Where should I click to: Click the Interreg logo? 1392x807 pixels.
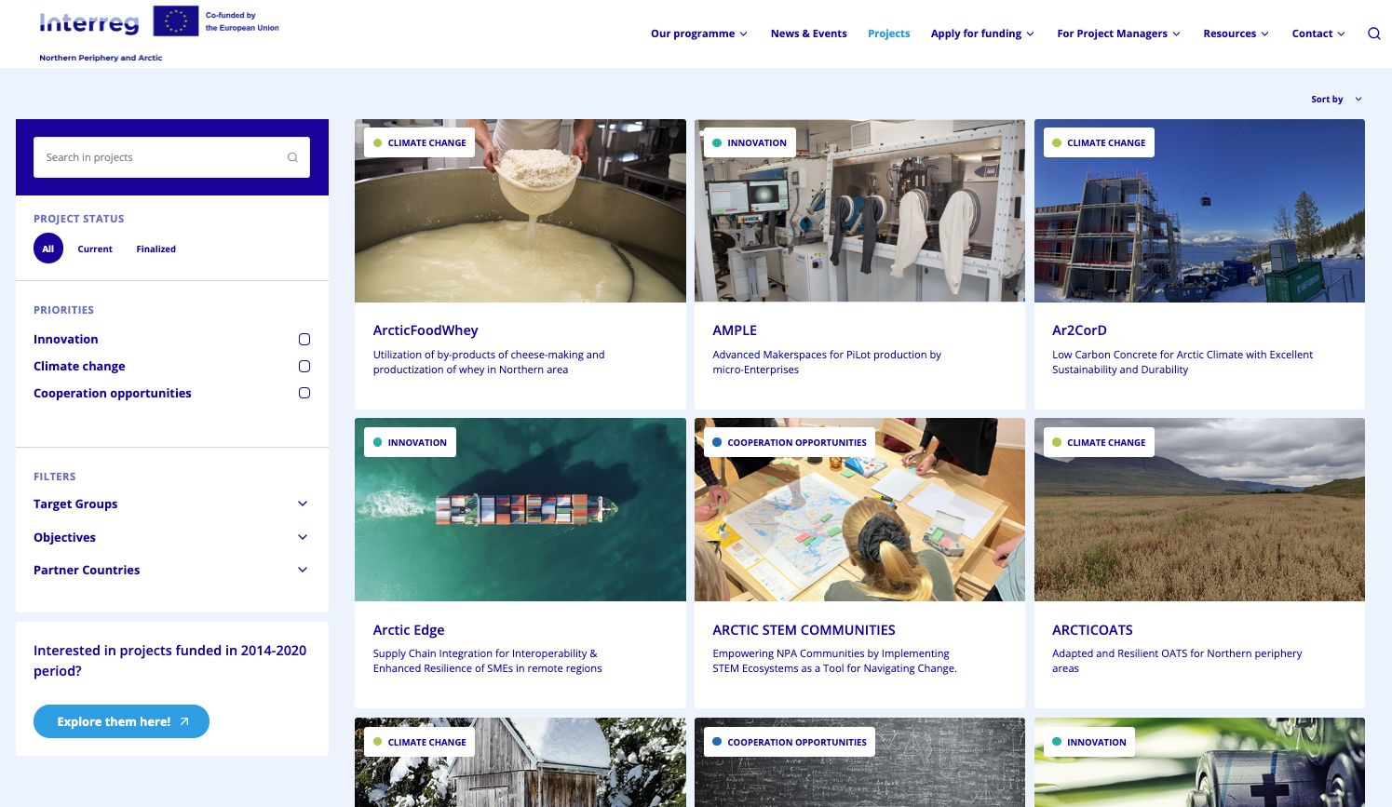tap(89, 23)
